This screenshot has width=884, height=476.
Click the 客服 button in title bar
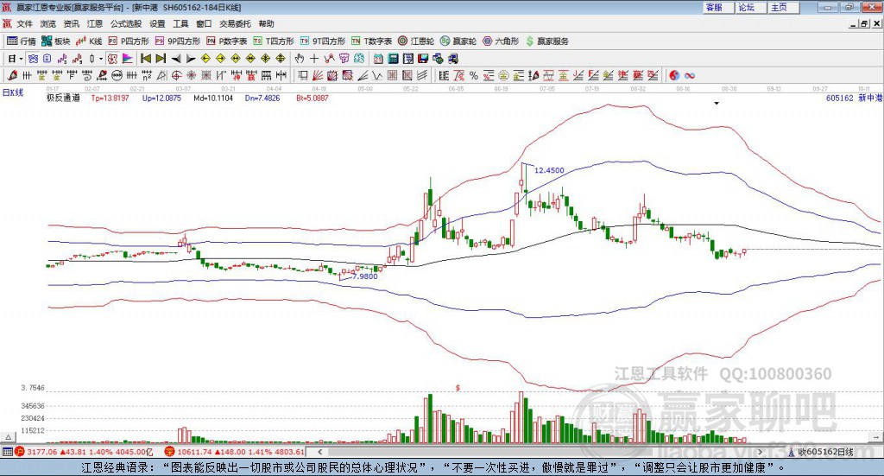[718, 7]
